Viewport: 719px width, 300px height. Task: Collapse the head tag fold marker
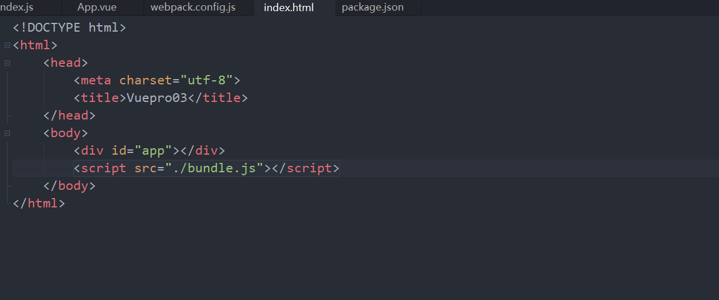coord(7,63)
